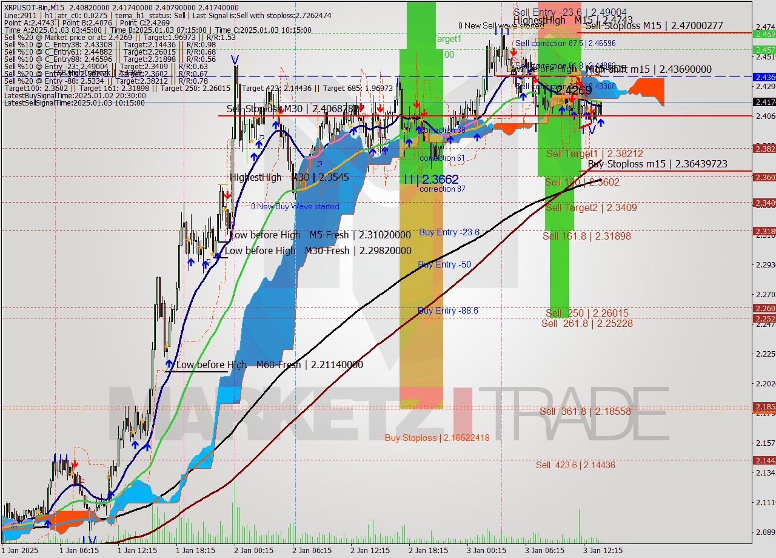Screen dimensions: 776x558
Task: Select Sell-Stoploss M15 | 2.47000277 label
Action: [x=654, y=25]
